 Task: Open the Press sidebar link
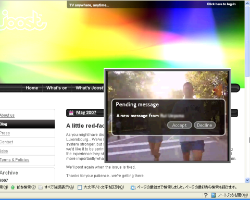pyautogui.click(x=5, y=133)
